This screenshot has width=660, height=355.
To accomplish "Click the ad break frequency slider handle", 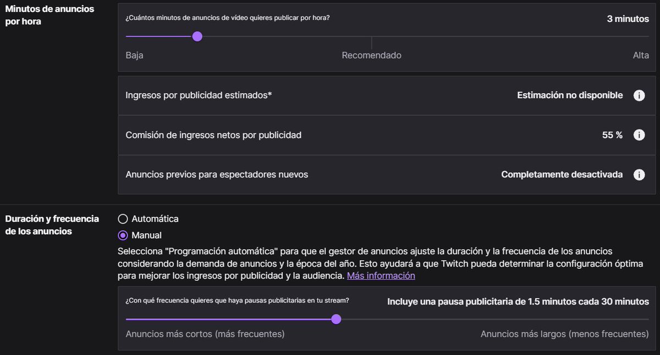I will (x=336, y=319).
